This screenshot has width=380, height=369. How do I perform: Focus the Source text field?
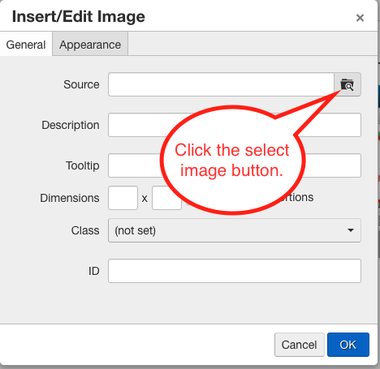[x=221, y=84]
